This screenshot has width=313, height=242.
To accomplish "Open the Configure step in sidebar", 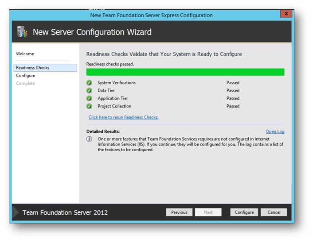I will click(26, 76).
